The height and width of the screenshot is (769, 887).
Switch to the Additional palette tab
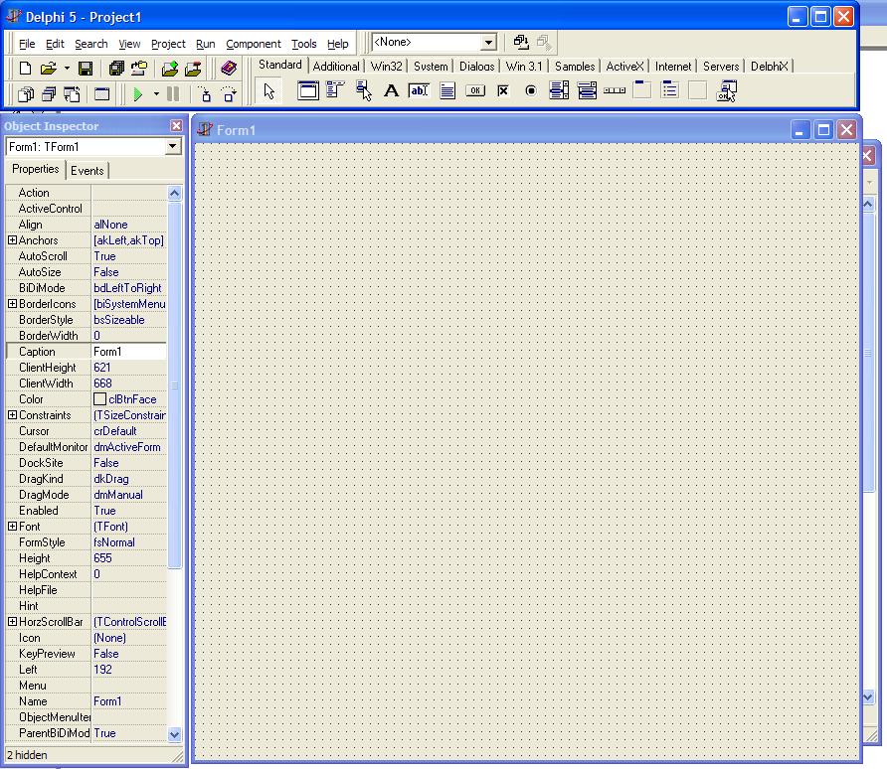click(336, 67)
